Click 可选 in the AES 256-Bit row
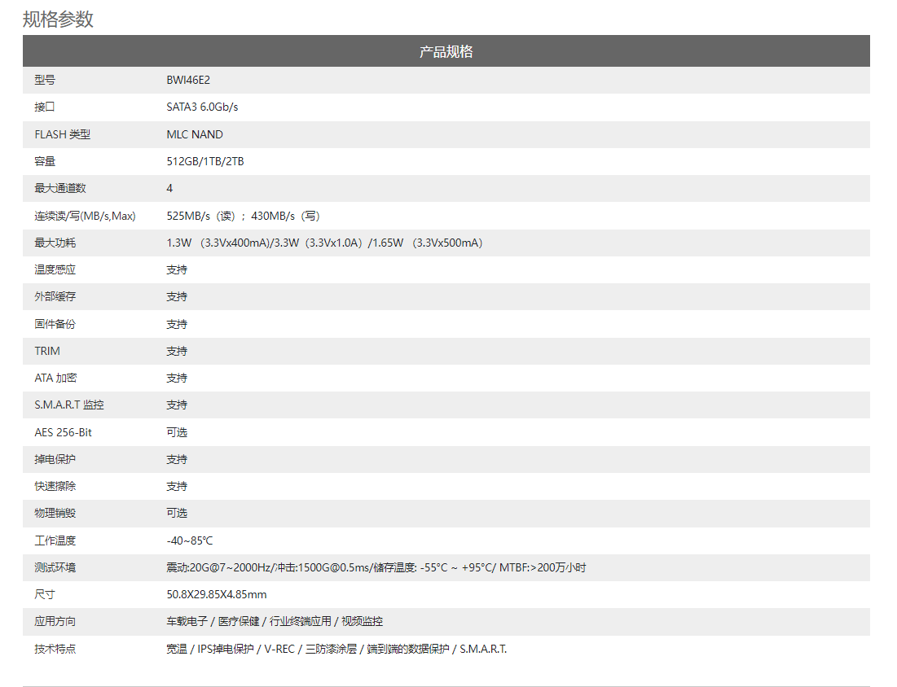Image resolution: width=897 pixels, height=687 pixels. 177,433
